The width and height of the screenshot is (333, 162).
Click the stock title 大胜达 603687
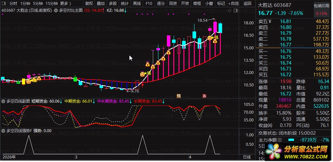click(x=274, y=5)
